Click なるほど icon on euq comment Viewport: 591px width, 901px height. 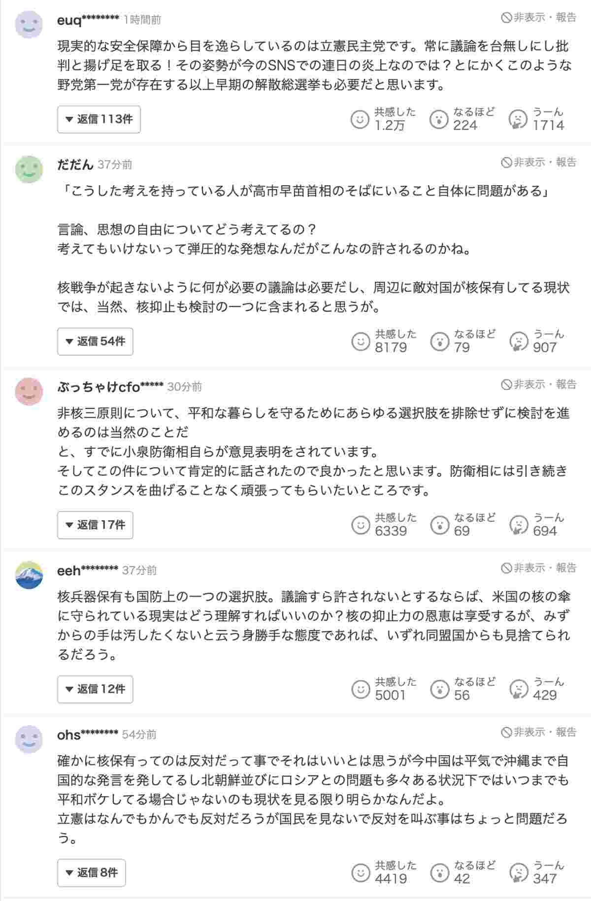click(x=439, y=119)
